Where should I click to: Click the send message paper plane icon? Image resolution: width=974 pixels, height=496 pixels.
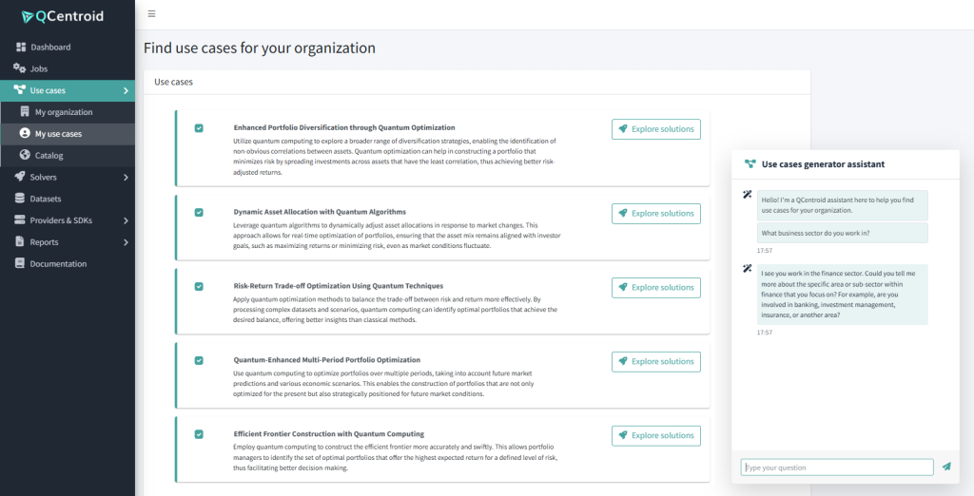click(x=946, y=467)
